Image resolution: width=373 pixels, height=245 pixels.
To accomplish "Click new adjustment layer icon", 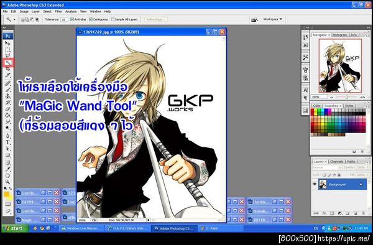I will coord(339,213).
